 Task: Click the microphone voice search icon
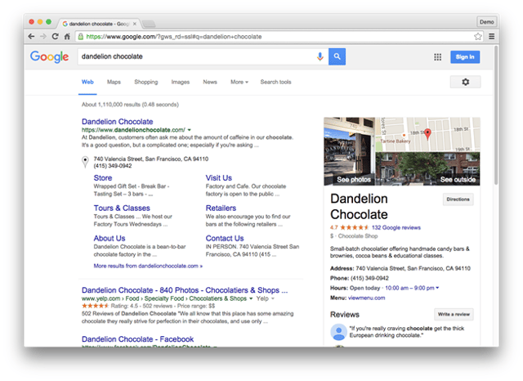click(x=320, y=56)
